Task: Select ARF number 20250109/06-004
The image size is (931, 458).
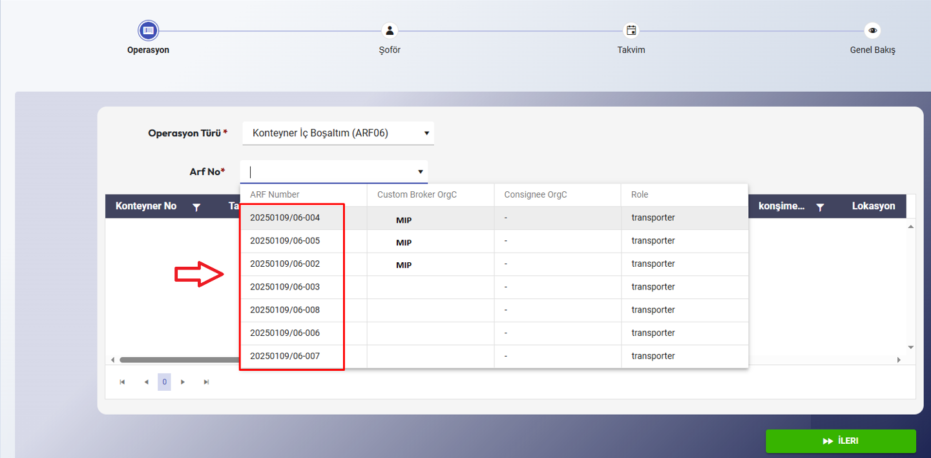Action: [285, 218]
